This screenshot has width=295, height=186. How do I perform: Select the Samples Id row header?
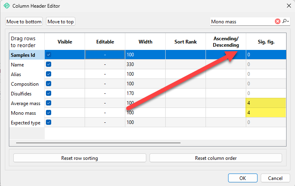(27, 55)
